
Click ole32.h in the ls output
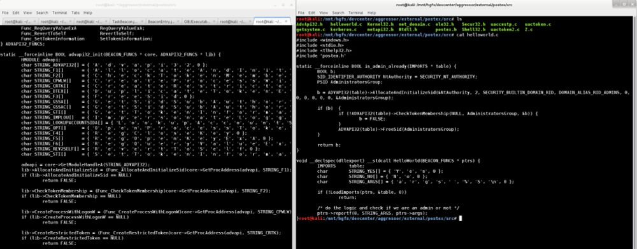(x=444, y=24)
